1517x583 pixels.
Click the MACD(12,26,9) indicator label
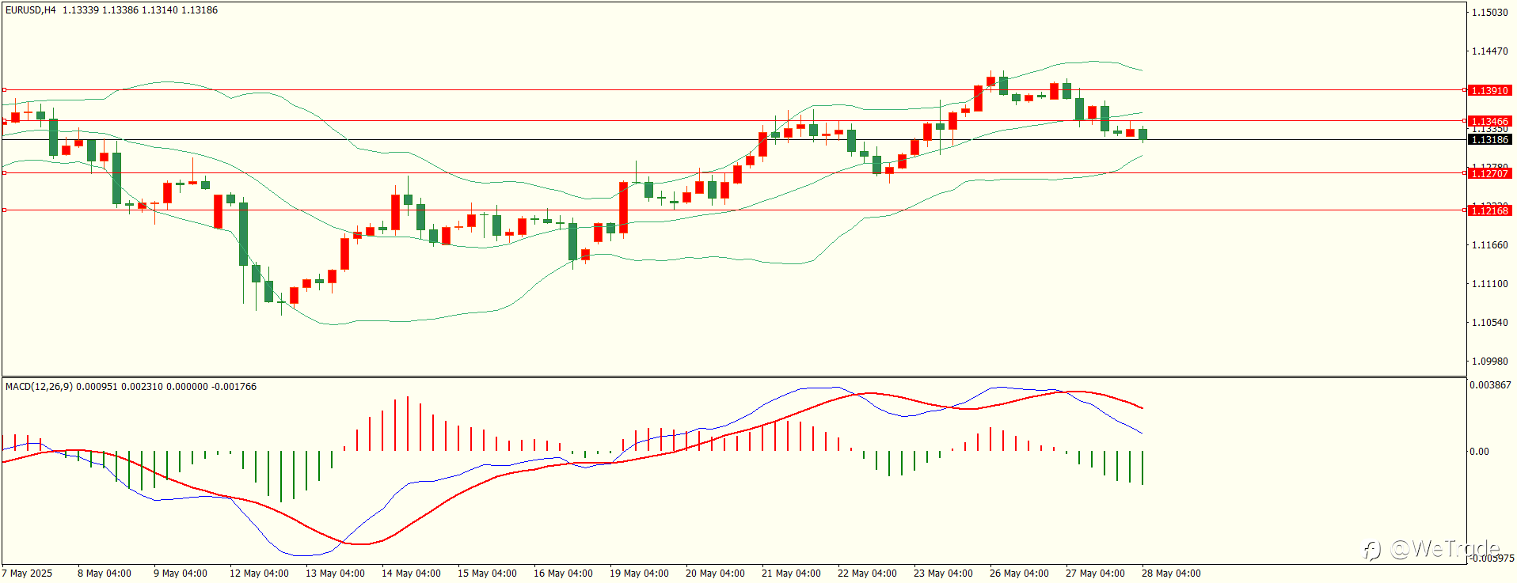coord(39,387)
